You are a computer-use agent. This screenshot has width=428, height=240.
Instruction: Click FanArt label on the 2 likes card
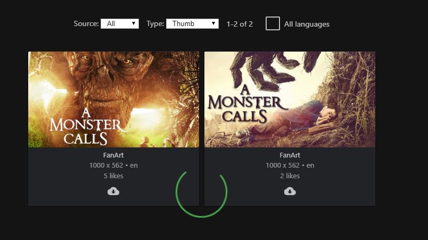click(x=290, y=155)
